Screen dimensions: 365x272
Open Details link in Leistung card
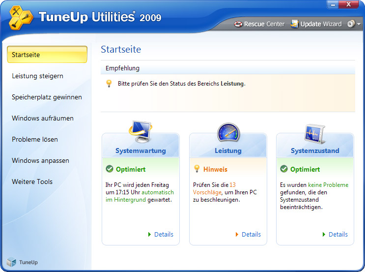pos(251,234)
